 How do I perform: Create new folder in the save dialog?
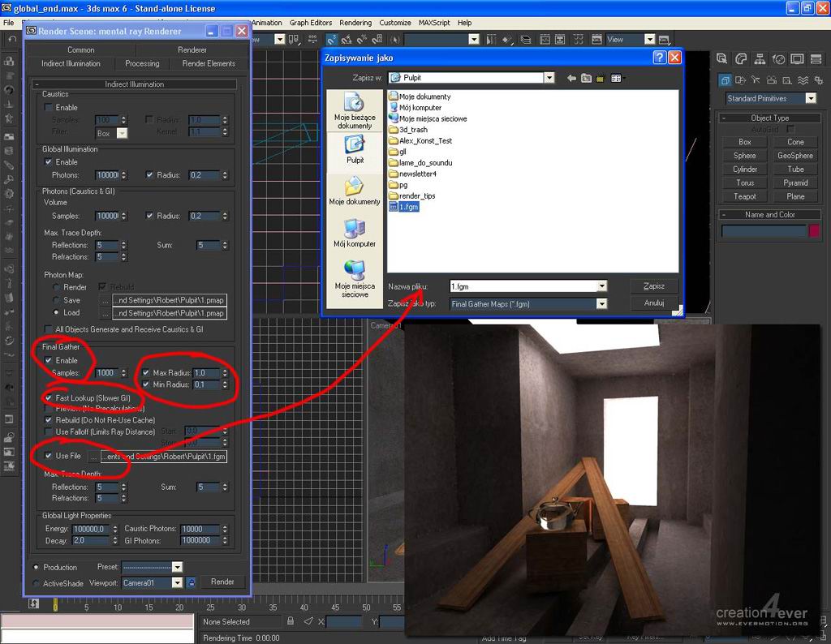point(600,78)
